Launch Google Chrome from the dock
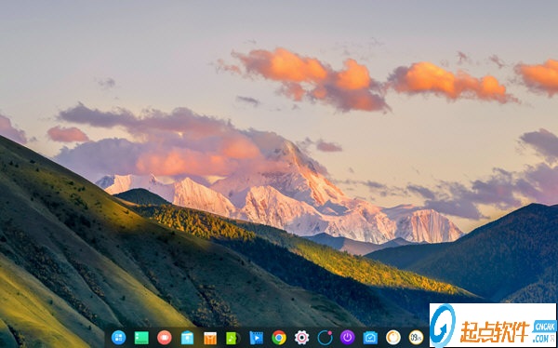 [279, 338]
